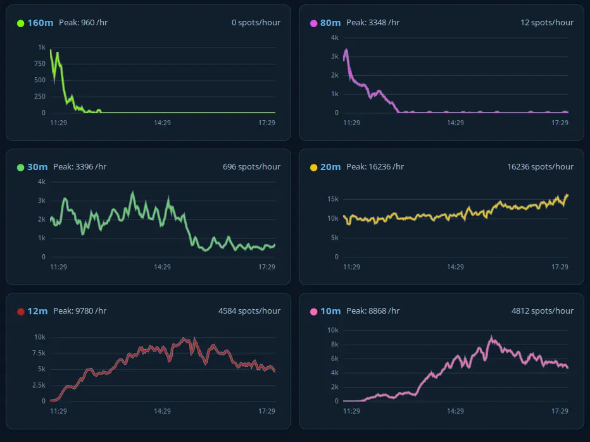Click the 8k label on 10m y-axis
The height and width of the screenshot is (442, 590).
click(334, 344)
